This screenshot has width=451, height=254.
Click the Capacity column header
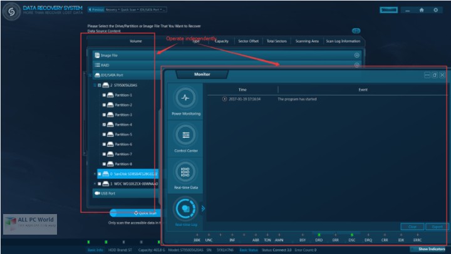point(222,41)
